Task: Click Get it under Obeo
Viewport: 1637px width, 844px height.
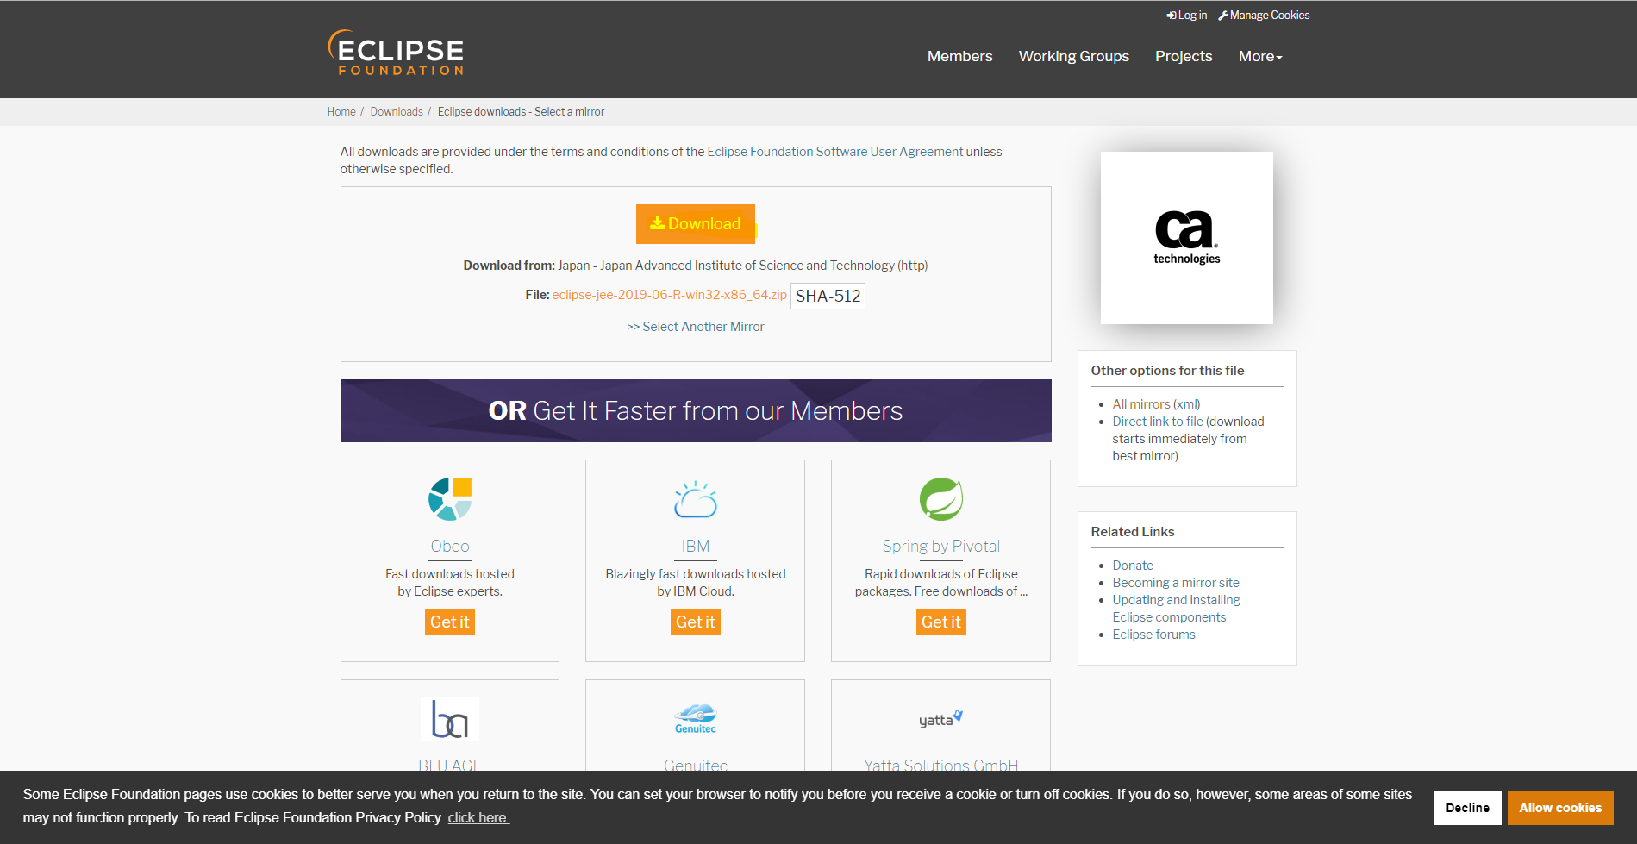Action: pos(450,622)
